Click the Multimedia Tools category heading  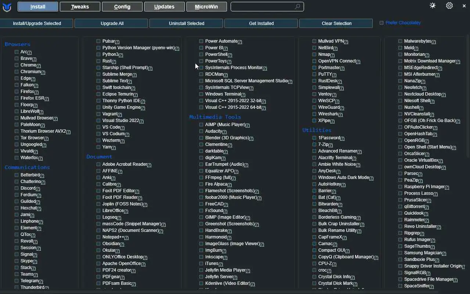click(x=215, y=117)
